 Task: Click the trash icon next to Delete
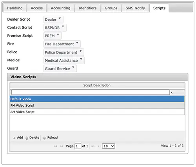[x=27, y=138]
